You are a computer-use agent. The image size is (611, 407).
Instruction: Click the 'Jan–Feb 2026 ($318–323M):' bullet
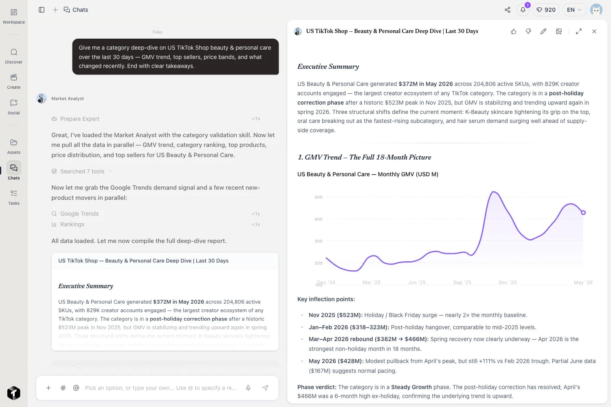point(422,327)
